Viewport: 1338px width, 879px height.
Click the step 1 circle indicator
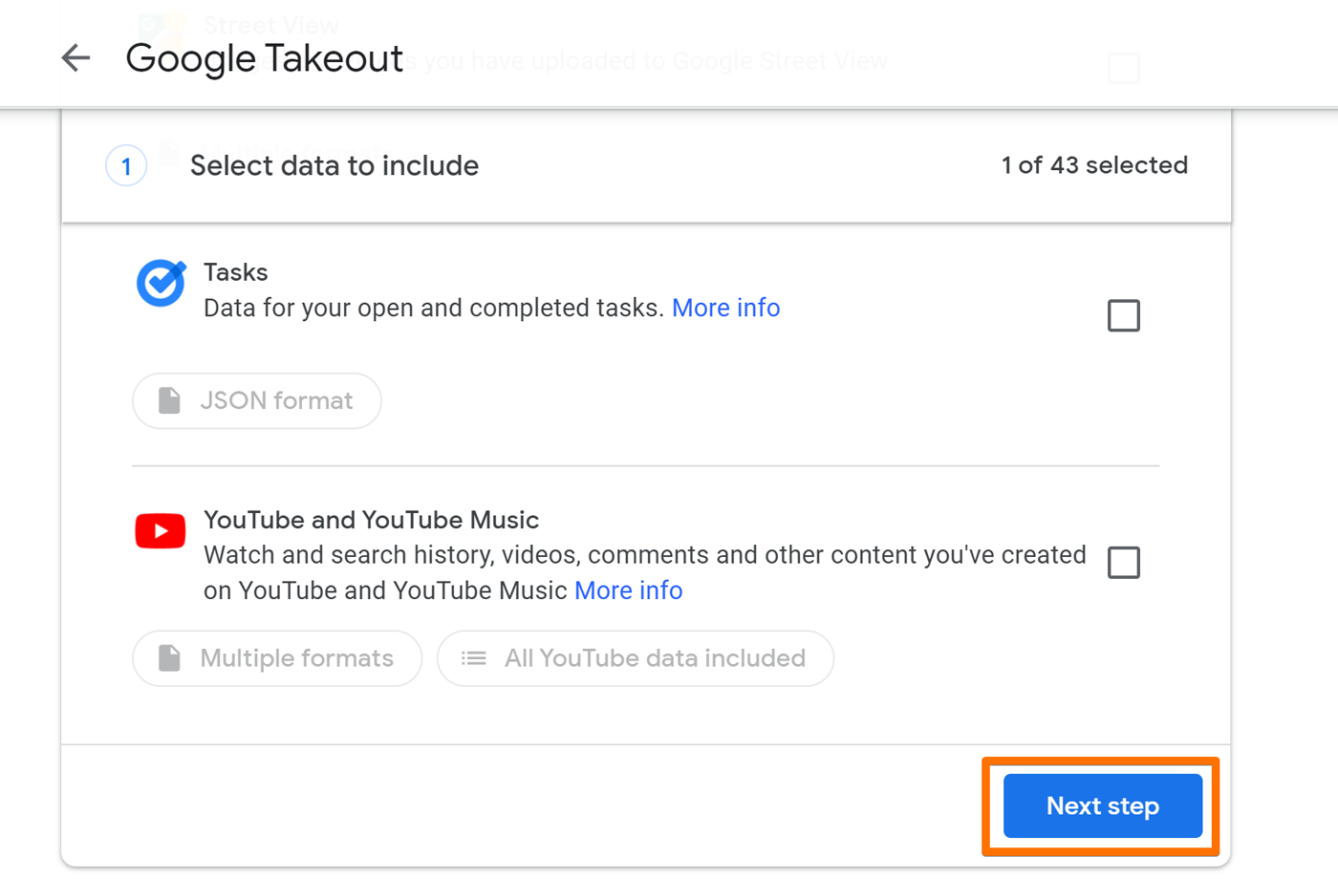point(126,165)
